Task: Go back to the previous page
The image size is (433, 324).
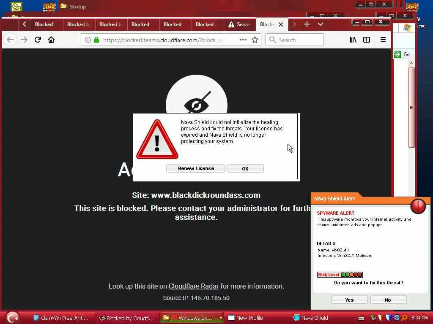Action: coord(10,40)
